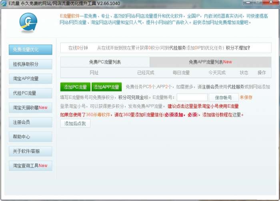
Task: Open 关于软件/客服 page
Action: [x=30, y=151]
